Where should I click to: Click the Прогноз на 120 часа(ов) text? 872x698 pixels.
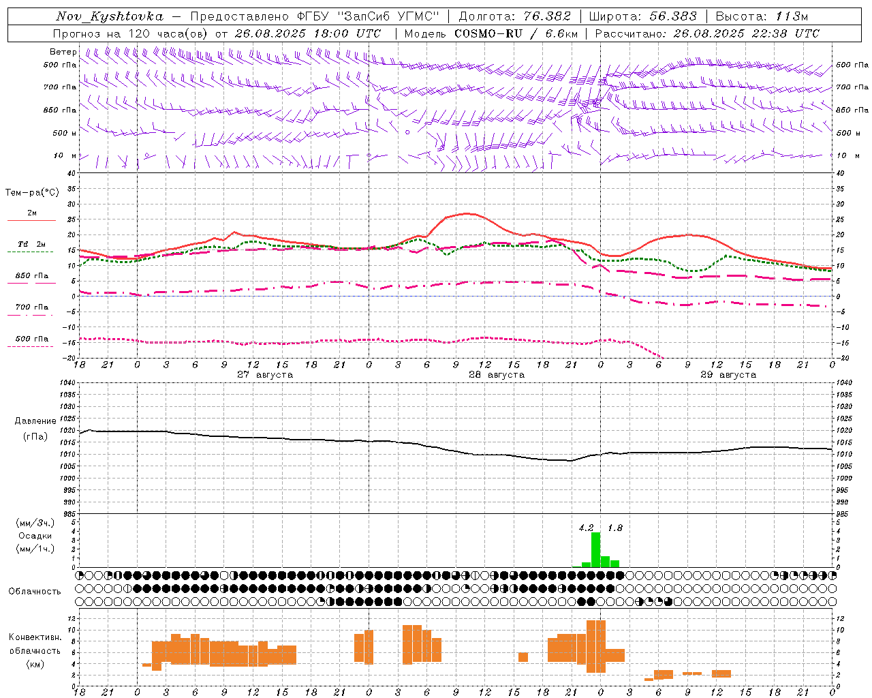coord(131,33)
